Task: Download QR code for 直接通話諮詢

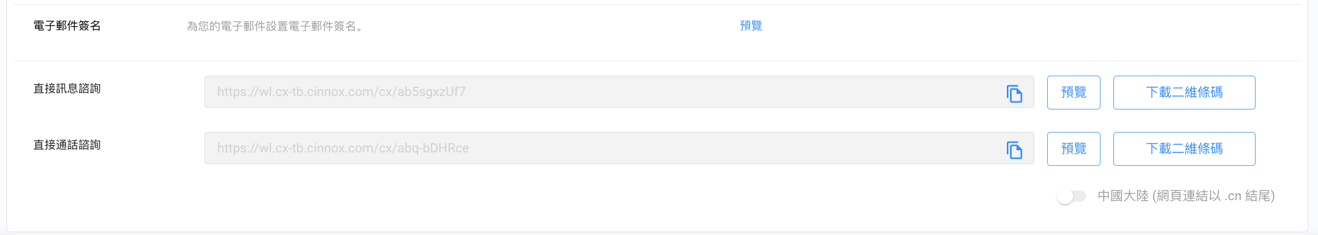Action: [1184, 149]
